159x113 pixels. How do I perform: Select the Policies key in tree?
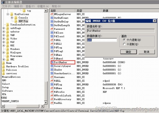coord(11,70)
